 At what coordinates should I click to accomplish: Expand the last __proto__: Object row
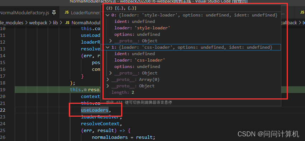click(108, 86)
